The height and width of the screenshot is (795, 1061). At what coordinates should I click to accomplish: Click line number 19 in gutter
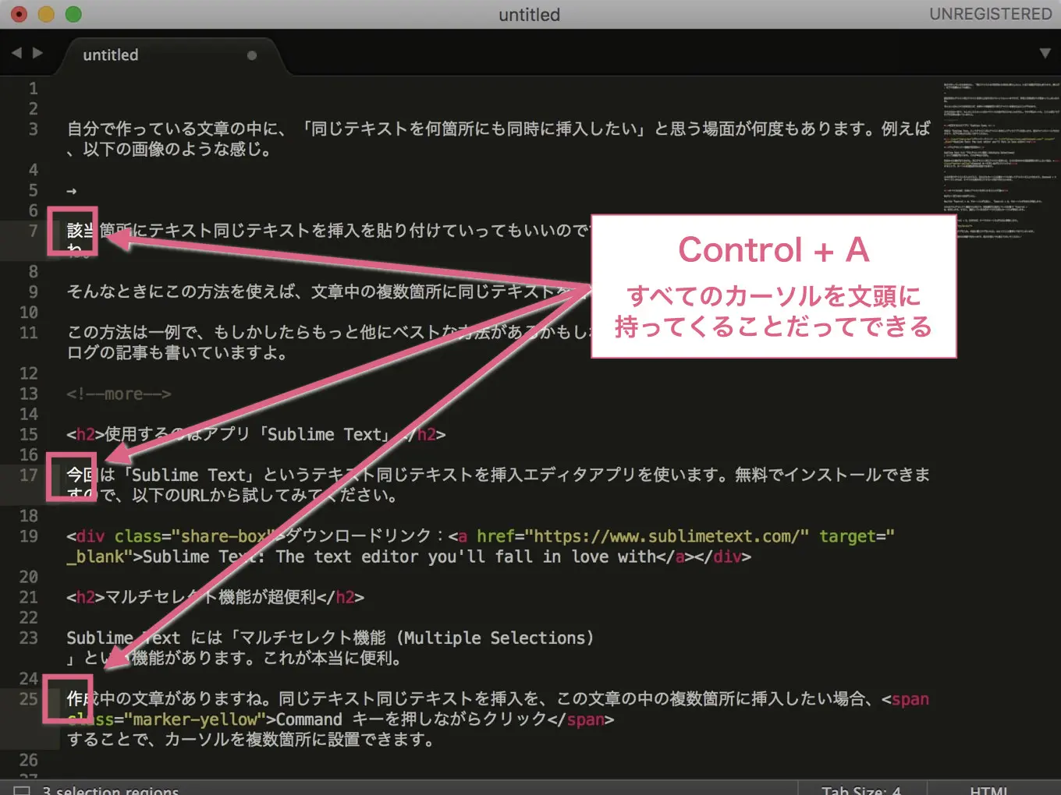click(29, 536)
